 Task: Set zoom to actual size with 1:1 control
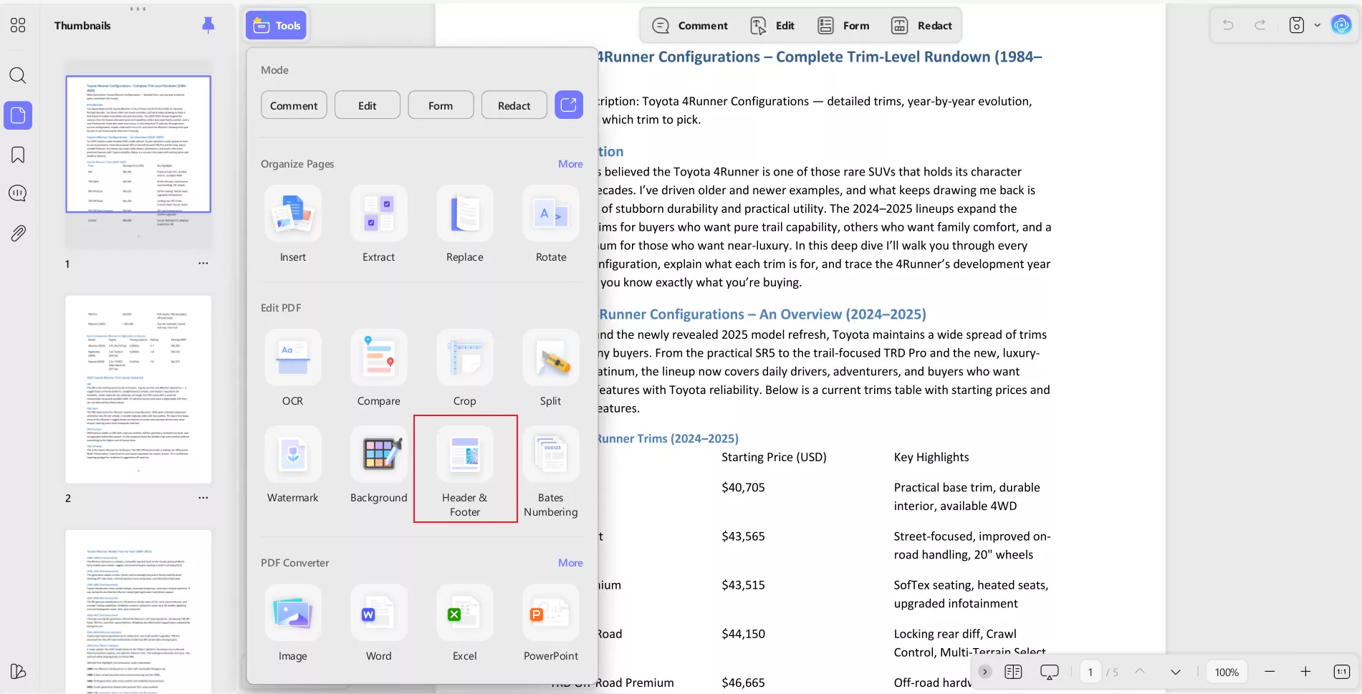click(x=1341, y=672)
